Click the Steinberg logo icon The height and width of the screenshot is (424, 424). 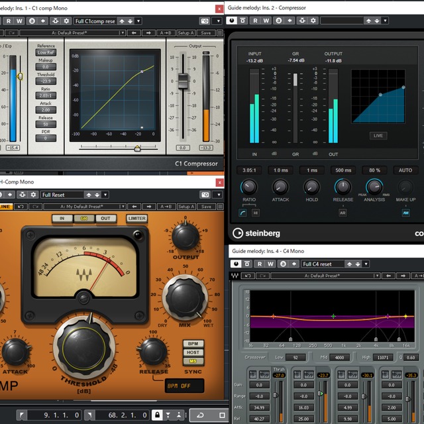[238, 233]
